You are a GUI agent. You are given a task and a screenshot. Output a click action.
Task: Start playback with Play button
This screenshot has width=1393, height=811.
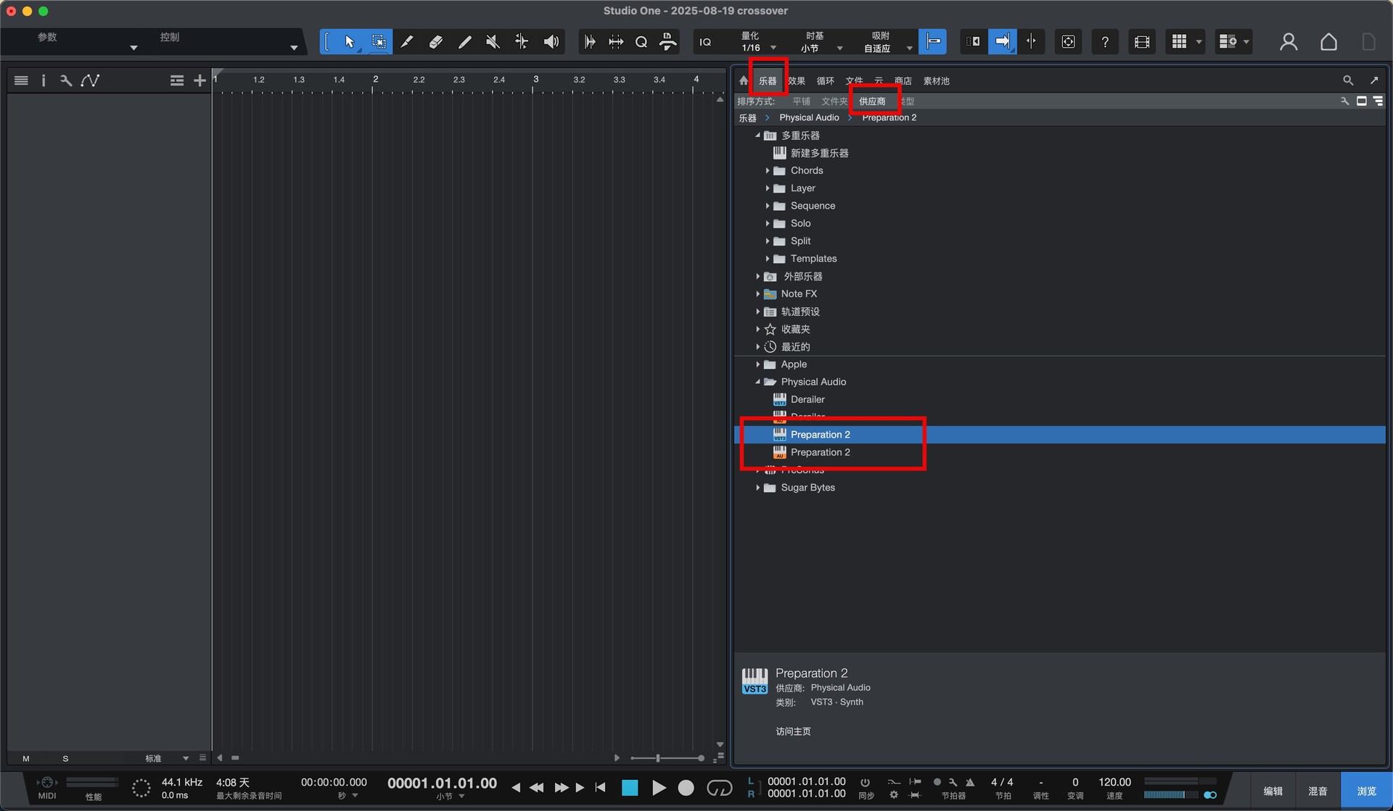pos(659,788)
